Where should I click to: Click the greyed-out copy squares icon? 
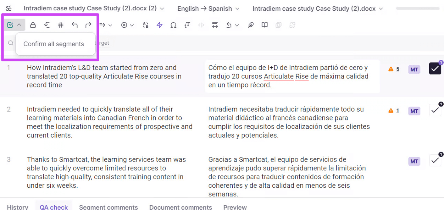tap(279, 25)
